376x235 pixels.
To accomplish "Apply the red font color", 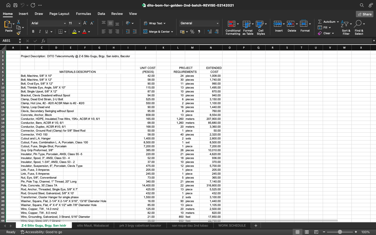I will pos(84,32).
